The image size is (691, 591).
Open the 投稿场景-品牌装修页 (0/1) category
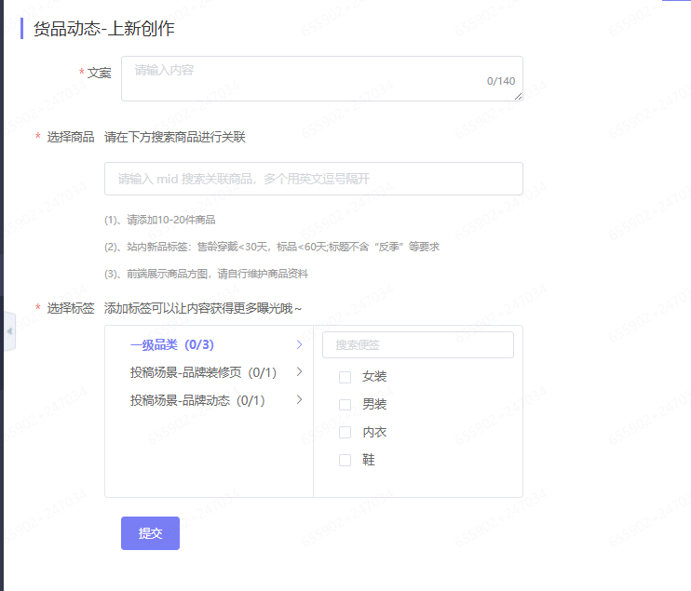tap(203, 372)
